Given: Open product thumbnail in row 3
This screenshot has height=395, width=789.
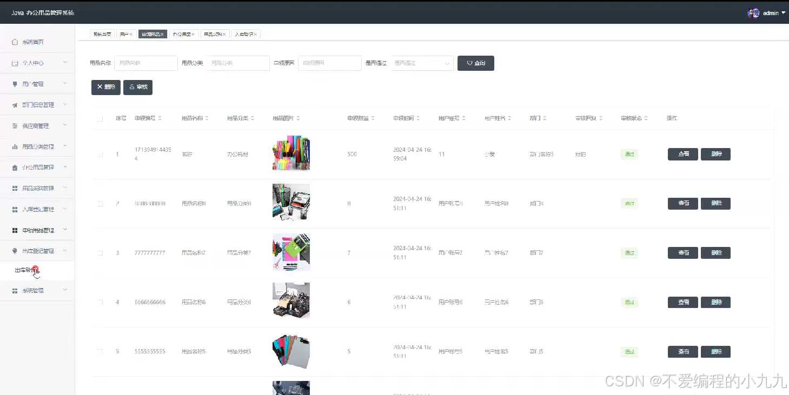Looking at the screenshot, I should click(x=291, y=252).
